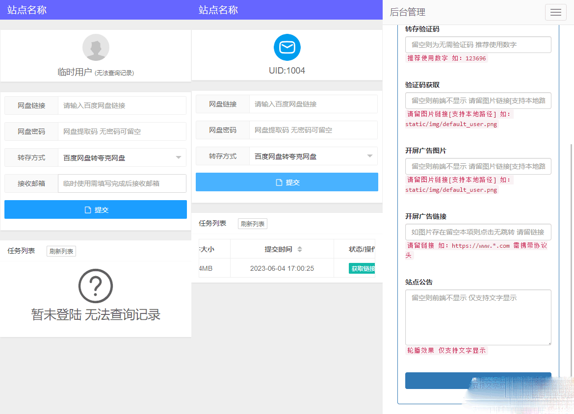Click the 站点公告 text area
Screen dimensions: 574x414
pyautogui.click(x=478, y=317)
